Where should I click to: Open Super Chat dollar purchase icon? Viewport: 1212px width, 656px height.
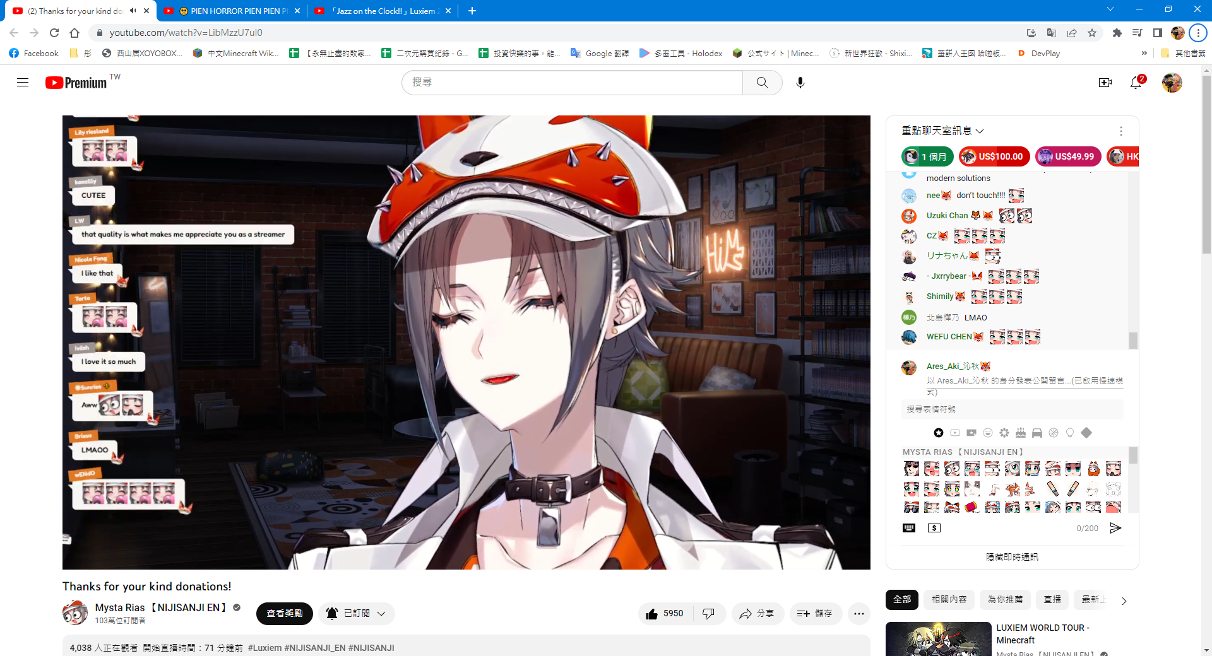pyautogui.click(x=934, y=528)
